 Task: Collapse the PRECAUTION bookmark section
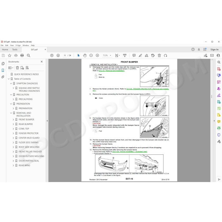pos(11,95)
